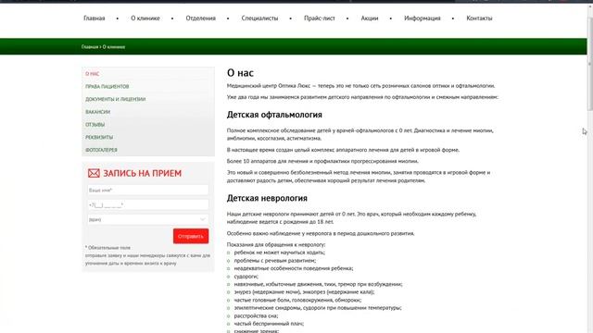Open Прайс-лист in the navigation bar
This screenshot has height=333, width=593.
(319, 18)
